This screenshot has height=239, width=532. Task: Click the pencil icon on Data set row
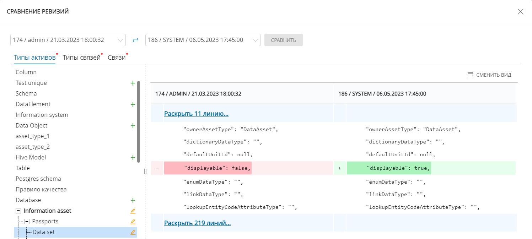point(133,232)
